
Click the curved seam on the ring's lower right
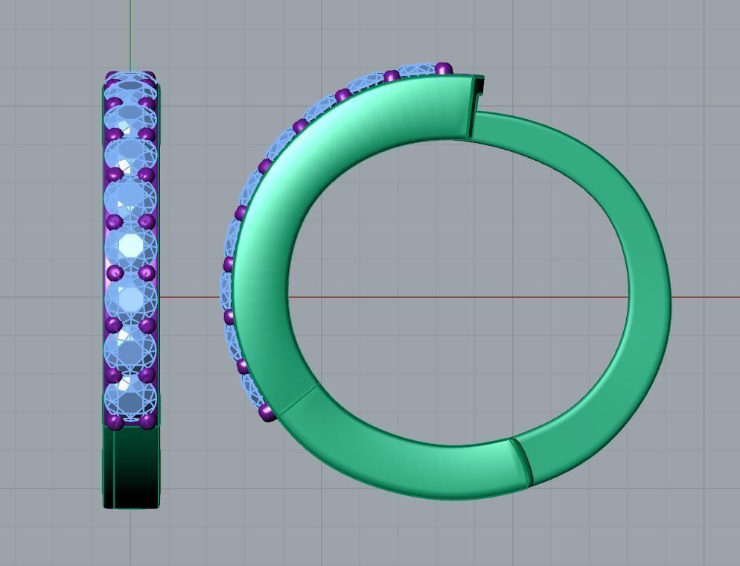[x=521, y=462]
